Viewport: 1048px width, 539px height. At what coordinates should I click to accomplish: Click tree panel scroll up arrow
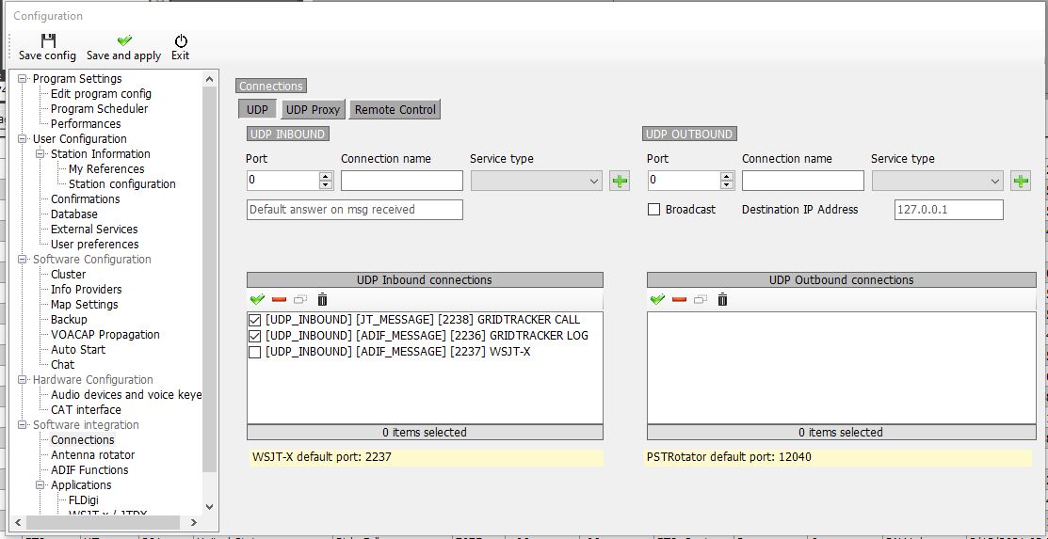pyautogui.click(x=209, y=79)
